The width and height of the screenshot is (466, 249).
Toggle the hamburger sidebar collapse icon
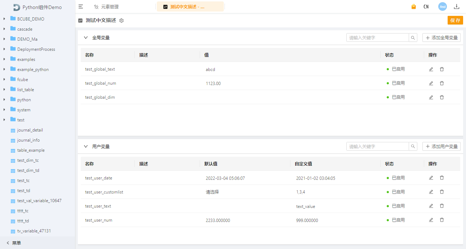click(81, 6)
